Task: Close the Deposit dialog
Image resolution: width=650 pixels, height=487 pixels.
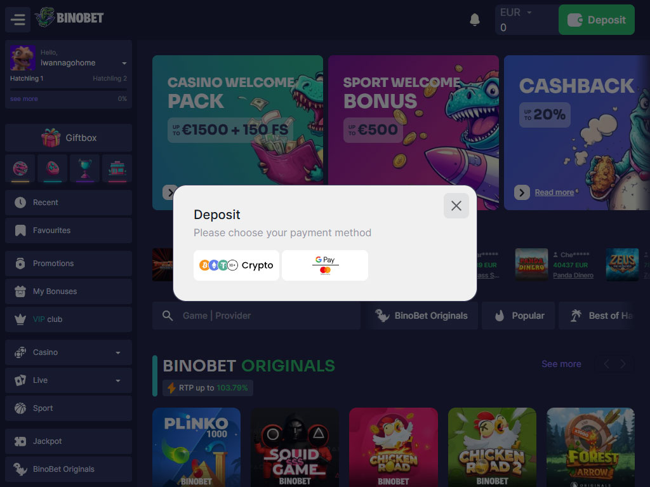Action: pyautogui.click(x=456, y=206)
